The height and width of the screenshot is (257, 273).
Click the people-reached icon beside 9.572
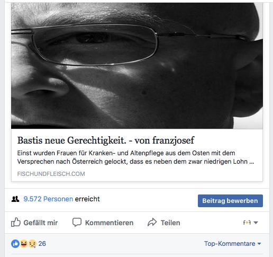[15, 199]
